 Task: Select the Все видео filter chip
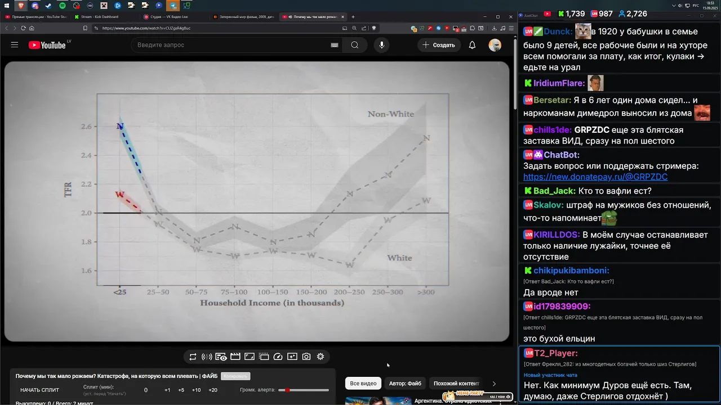[363, 384]
